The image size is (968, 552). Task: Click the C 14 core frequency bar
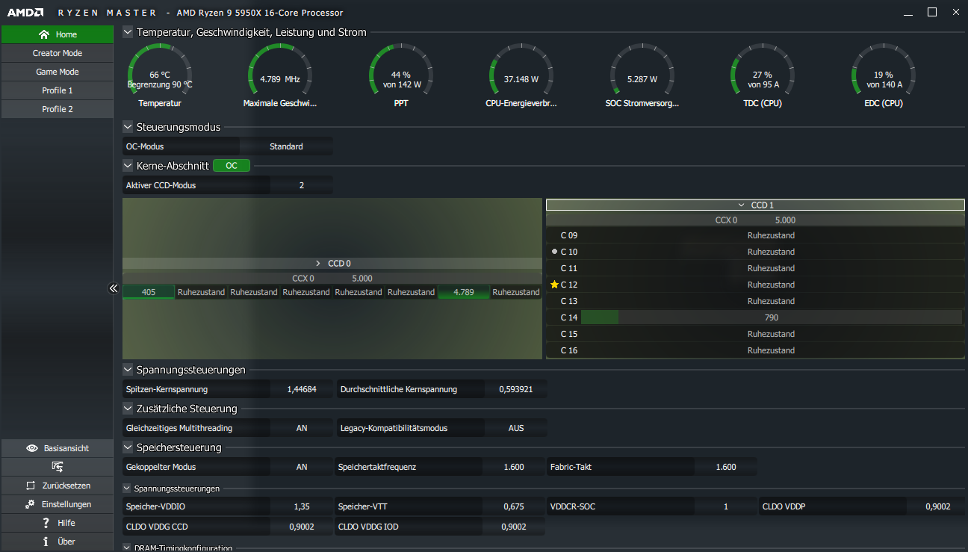pos(772,317)
